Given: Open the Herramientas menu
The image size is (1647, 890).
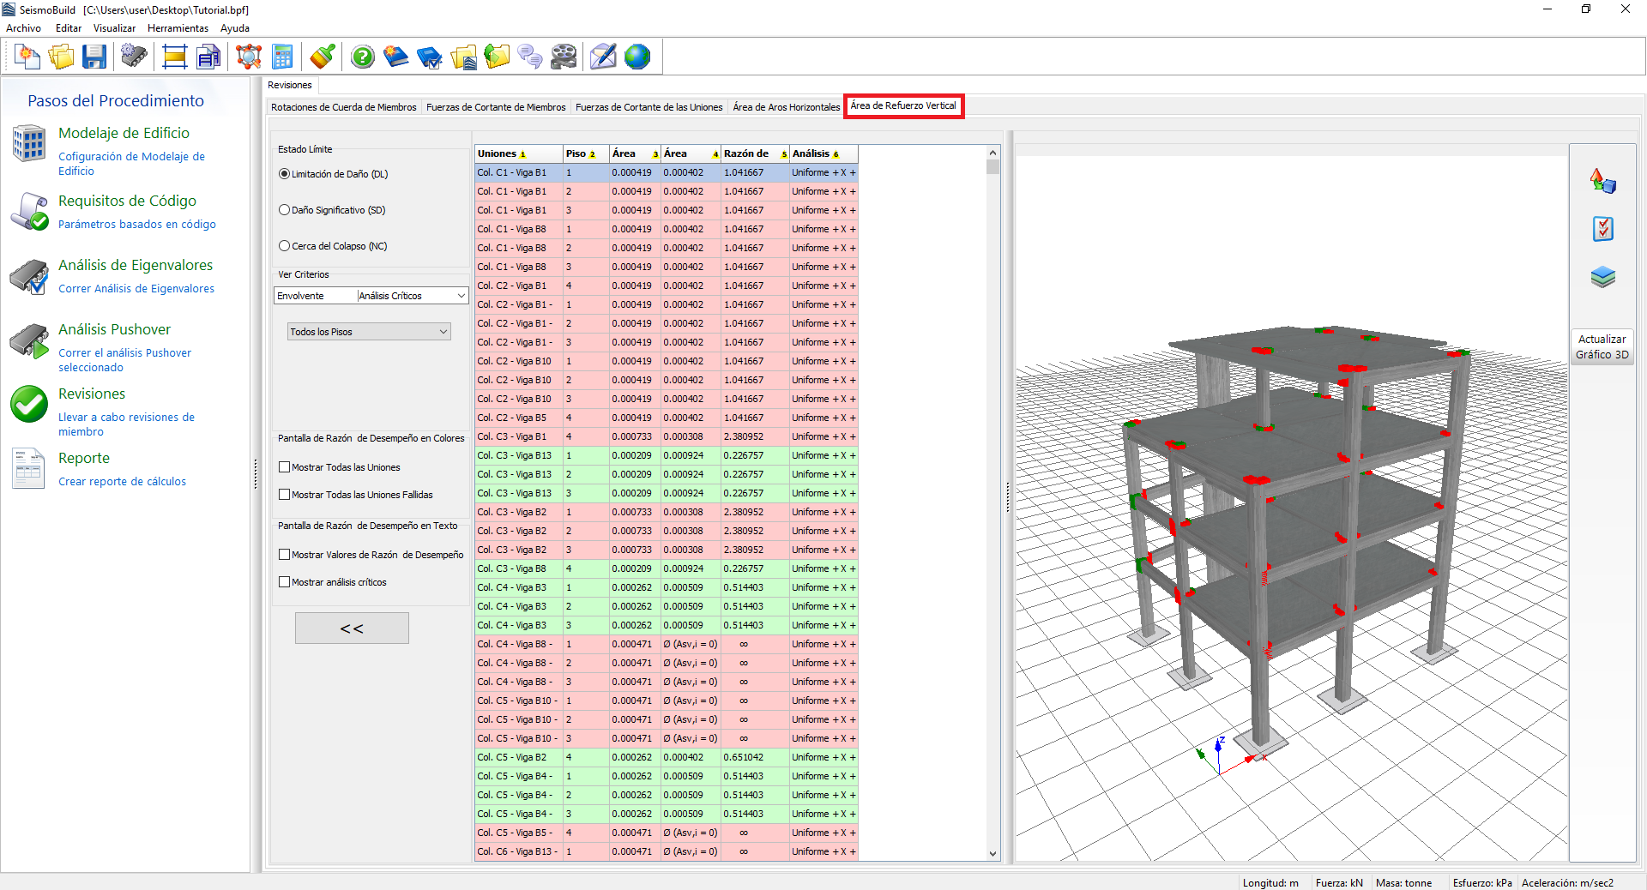Looking at the screenshot, I should coord(178,28).
